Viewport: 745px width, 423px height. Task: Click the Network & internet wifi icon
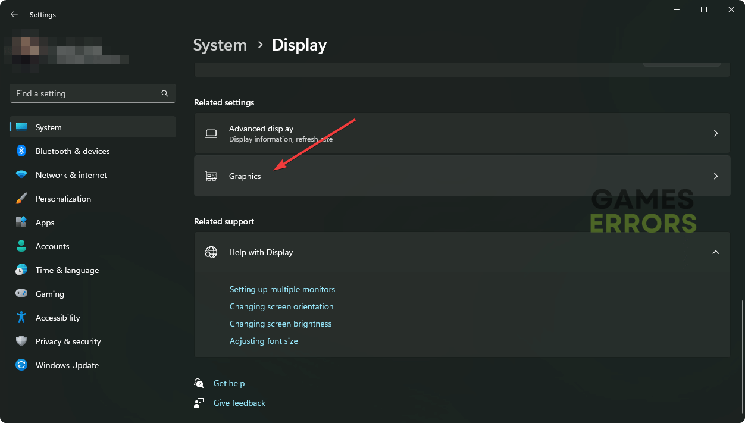[x=21, y=175]
